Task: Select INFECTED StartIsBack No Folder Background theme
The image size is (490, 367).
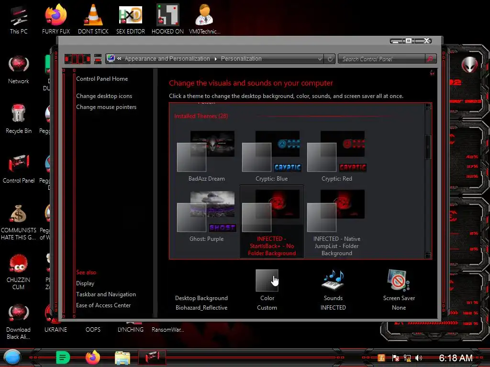Action: [x=272, y=221]
